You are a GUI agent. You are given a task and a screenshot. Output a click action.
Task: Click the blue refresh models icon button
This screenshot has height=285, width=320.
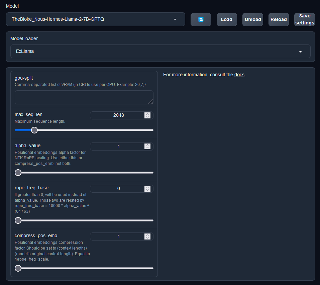click(201, 19)
